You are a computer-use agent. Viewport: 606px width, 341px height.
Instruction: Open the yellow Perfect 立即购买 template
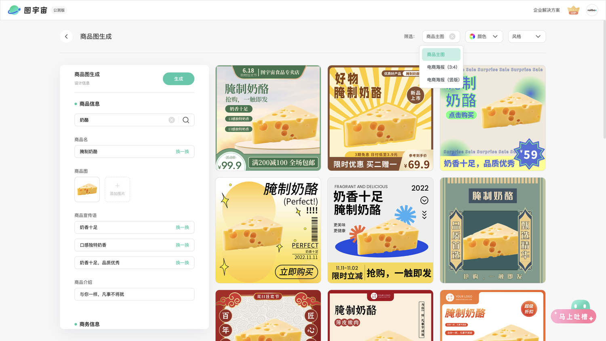pyautogui.click(x=268, y=230)
